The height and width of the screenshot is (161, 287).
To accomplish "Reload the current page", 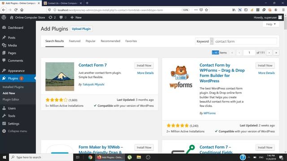I will (16, 10).
